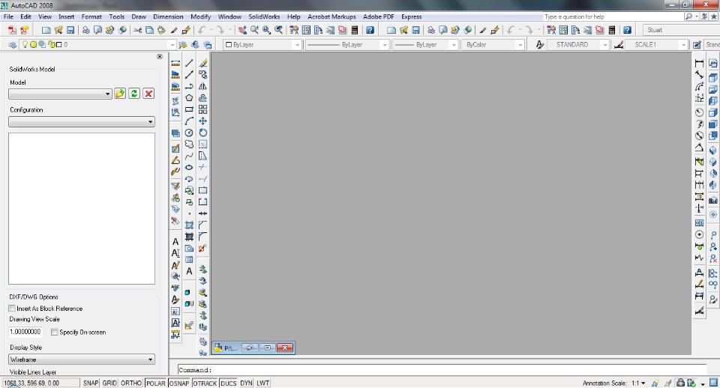Open the Draw menu
The width and height of the screenshot is (720, 388).
point(139,16)
